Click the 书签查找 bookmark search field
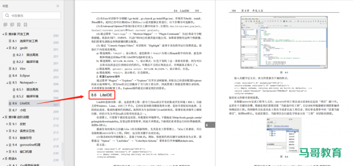Image resolution: width=353 pixels, height=166 pixels. [32, 15]
